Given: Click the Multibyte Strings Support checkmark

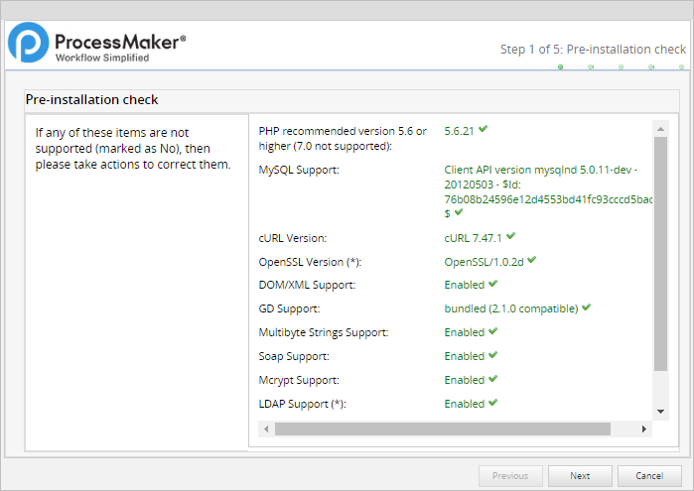Looking at the screenshot, I should tap(492, 331).
